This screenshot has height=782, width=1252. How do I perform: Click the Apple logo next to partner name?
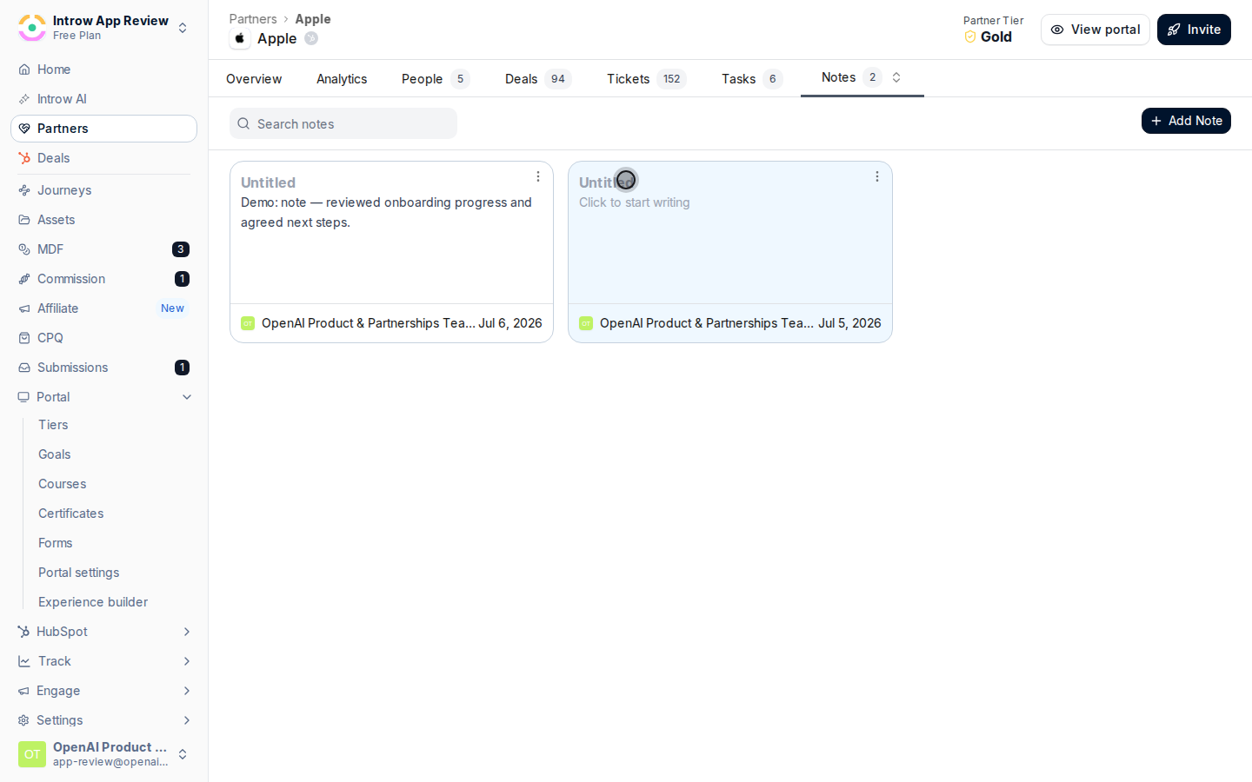click(x=240, y=38)
